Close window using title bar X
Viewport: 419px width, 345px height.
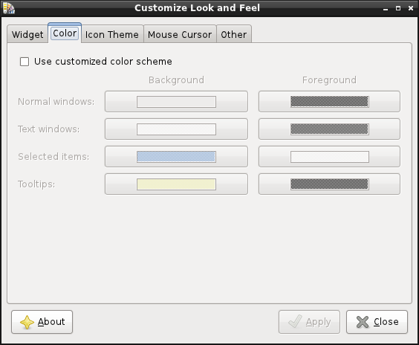pos(411,8)
